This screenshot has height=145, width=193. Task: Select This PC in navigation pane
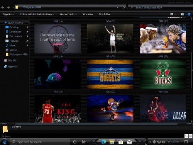pyautogui.click(x=12, y=60)
